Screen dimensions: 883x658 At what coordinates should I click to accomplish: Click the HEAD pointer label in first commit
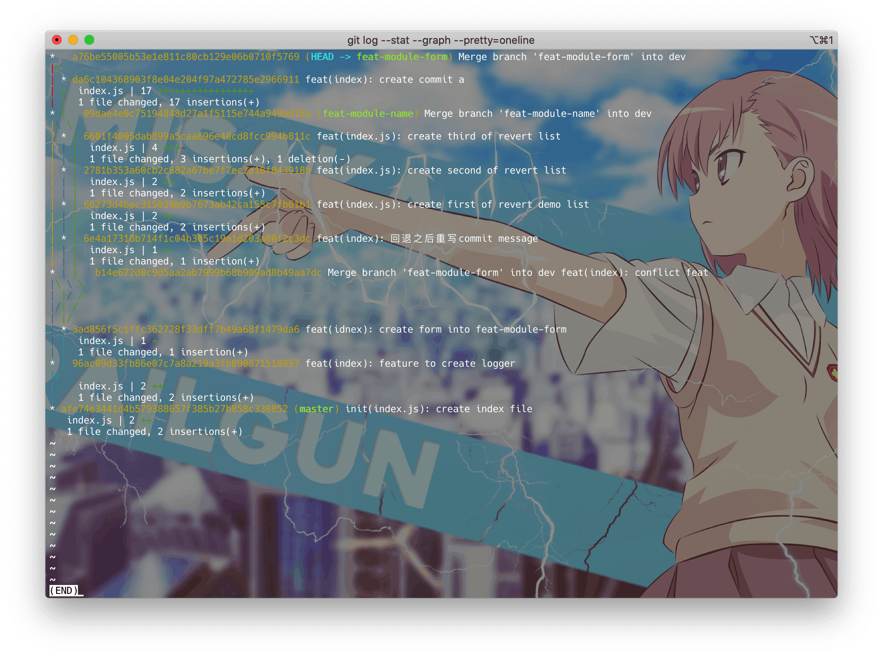tap(322, 57)
